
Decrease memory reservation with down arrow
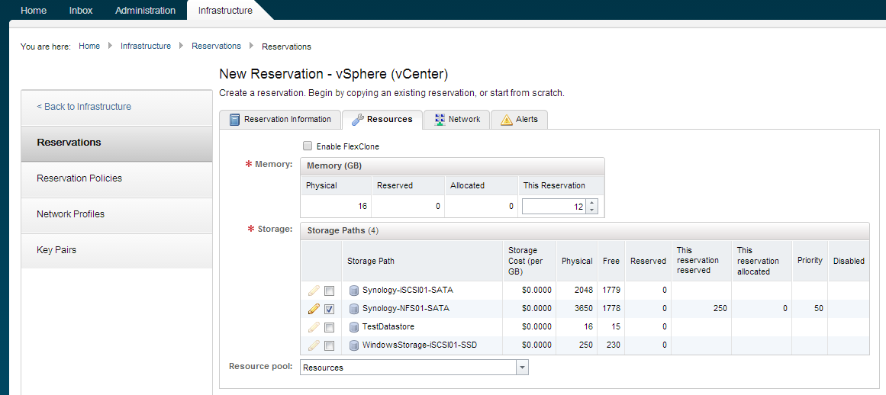(593, 210)
